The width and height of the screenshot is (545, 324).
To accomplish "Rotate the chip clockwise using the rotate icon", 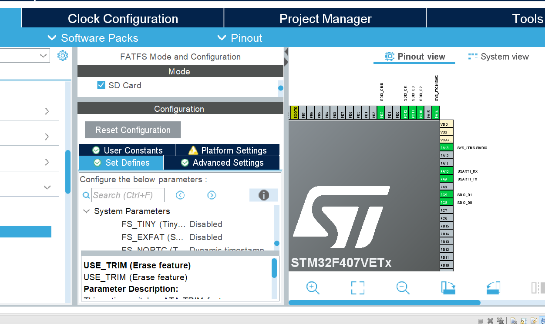I will click(x=448, y=287).
